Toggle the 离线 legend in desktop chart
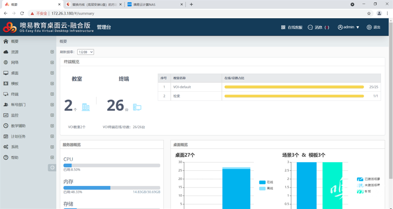Image resolution: width=393 pixels, height=209 pixels. point(265,188)
